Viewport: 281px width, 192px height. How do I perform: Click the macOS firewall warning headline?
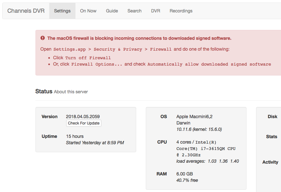[x=139, y=38]
